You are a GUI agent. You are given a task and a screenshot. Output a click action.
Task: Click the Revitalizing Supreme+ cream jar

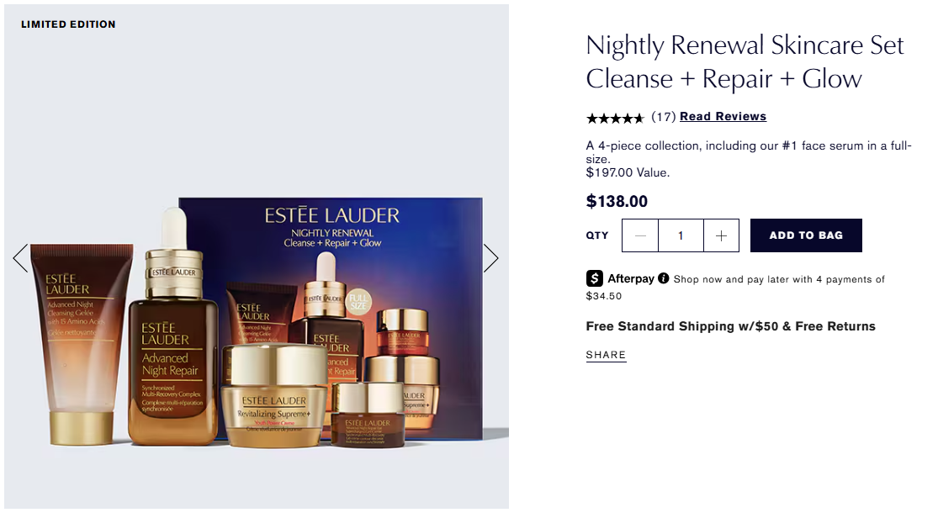274,396
